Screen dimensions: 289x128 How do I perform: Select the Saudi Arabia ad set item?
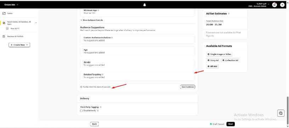[x=19, y=23]
